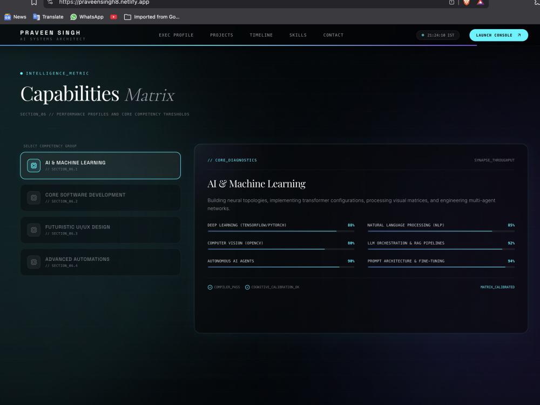Click the 88% Deep Learning value
The image size is (540, 405).
(x=351, y=225)
